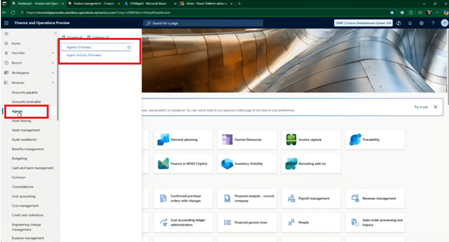Viewport: 449px width, 242px height.
Task: Select the Audit workbench module
Action: [24, 140]
